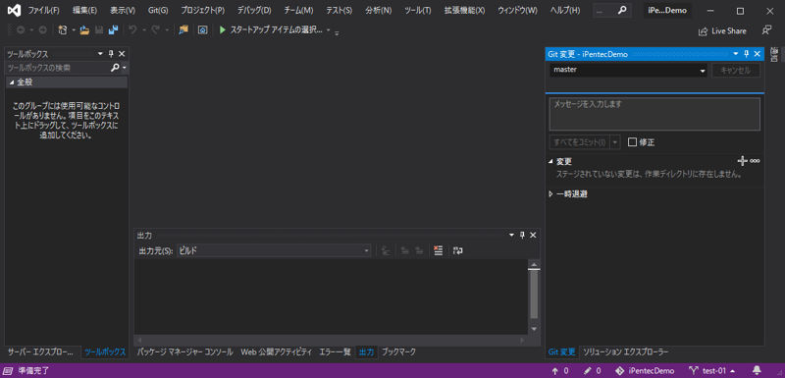This screenshot has height=378, width=785.
Task: Open the Output window options dropdown arrow
Action: (511, 236)
